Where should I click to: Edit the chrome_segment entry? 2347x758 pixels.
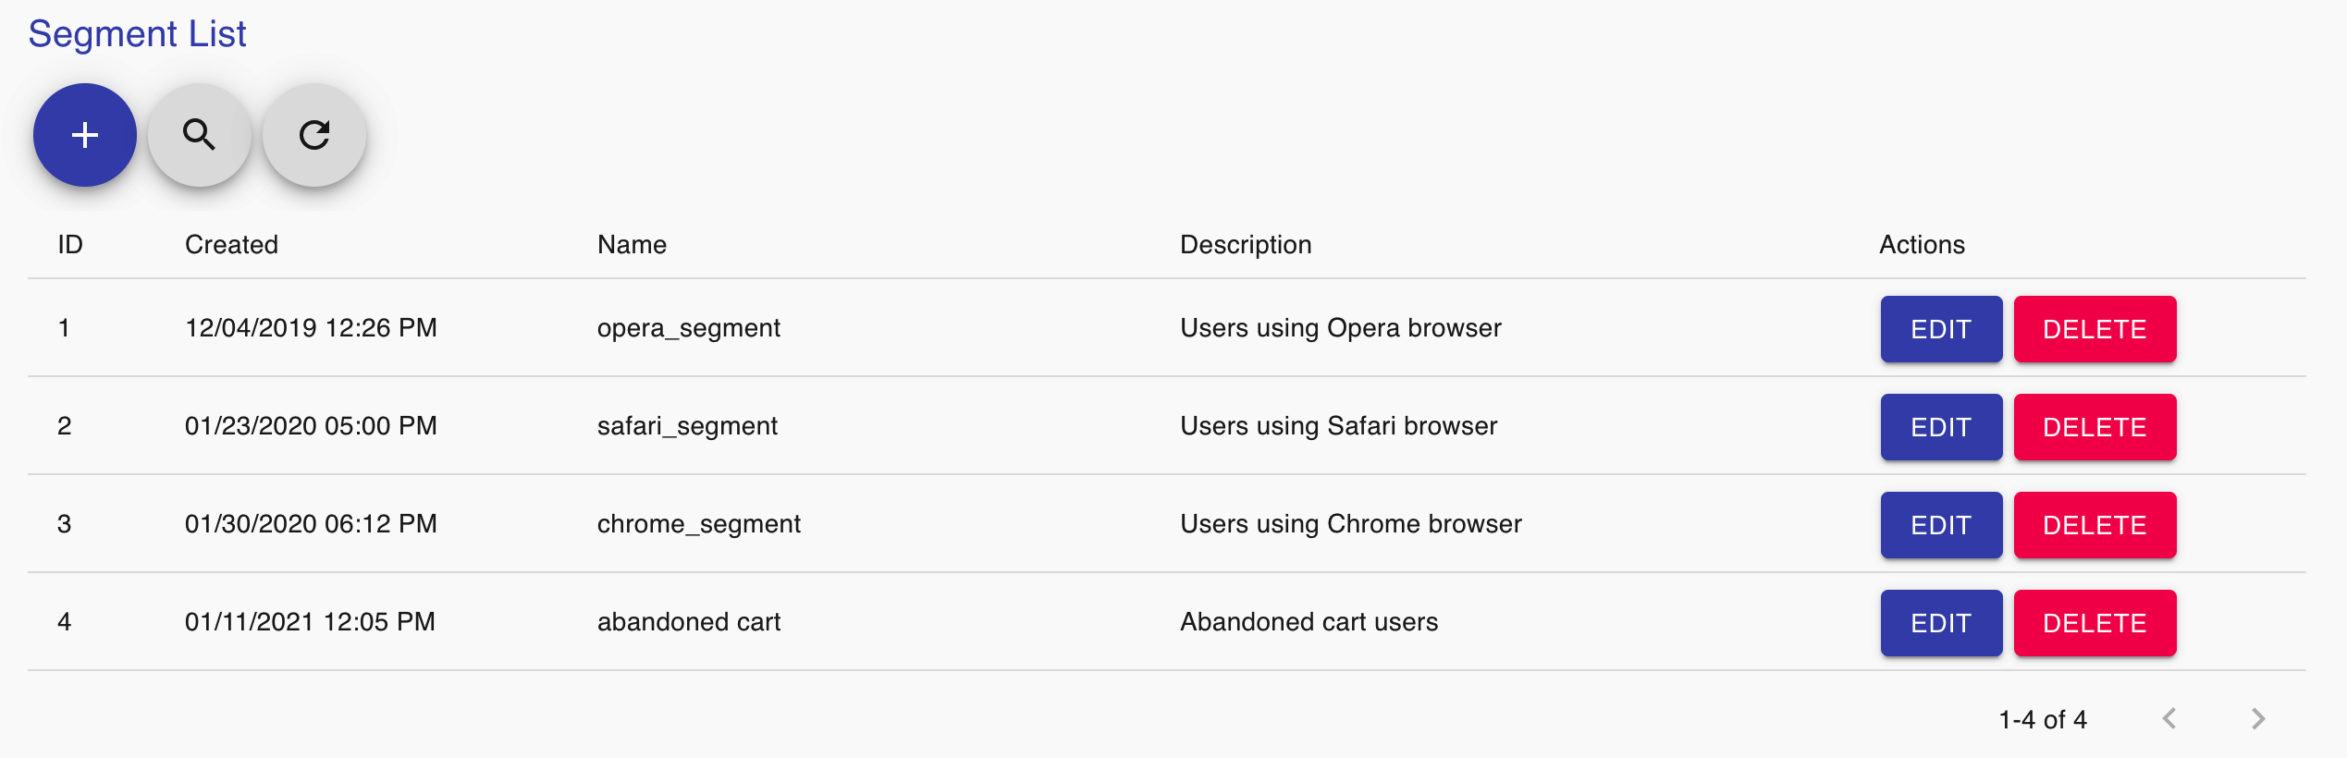[x=1941, y=525]
